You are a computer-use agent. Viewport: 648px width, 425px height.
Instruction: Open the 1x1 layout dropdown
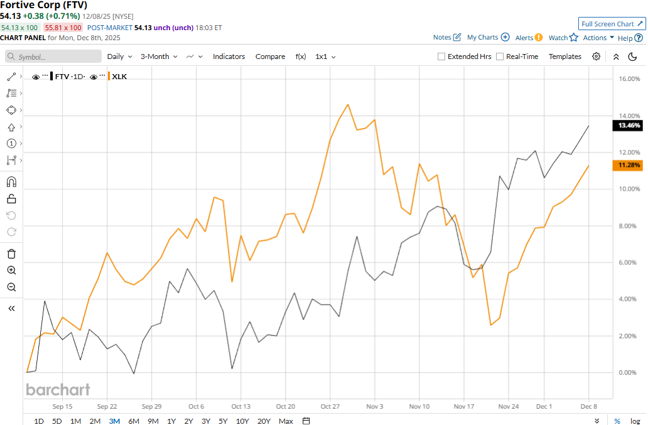pos(325,56)
